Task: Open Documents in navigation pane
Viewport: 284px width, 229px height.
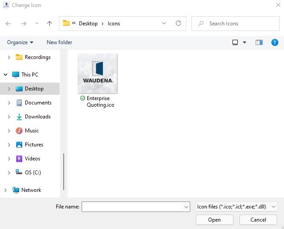Action: pyautogui.click(x=38, y=103)
